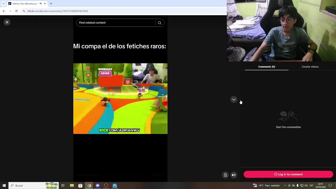336x189 pixels.
Task: Click the video caption Mi compa el de los fetiches raros
Action: coord(119,46)
